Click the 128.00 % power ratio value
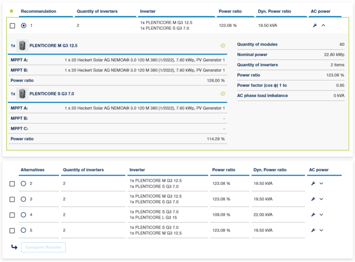The height and width of the screenshot is (262, 355). pyautogui.click(x=216, y=80)
